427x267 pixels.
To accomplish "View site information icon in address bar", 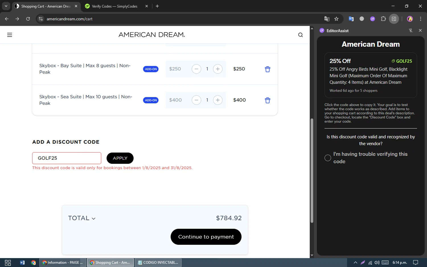I will 41,19.
